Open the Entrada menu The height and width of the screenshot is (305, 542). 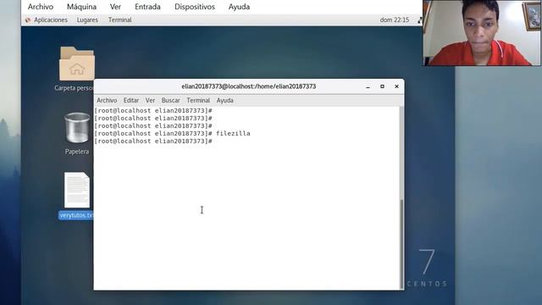point(147,7)
